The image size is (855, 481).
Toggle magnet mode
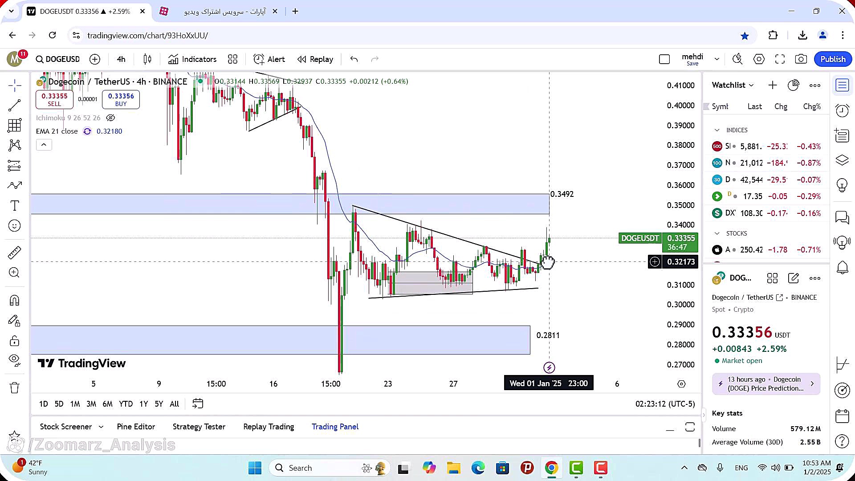[14, 301]
